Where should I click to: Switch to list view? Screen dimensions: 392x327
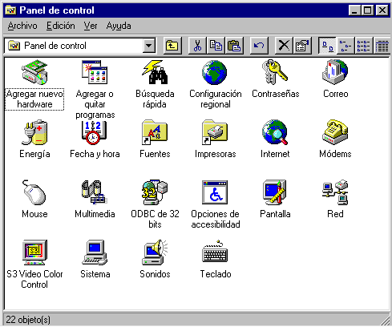(363, 46)
